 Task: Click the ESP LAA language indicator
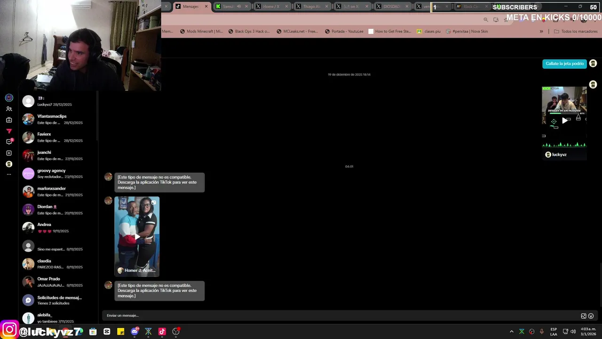click(554, 331)
